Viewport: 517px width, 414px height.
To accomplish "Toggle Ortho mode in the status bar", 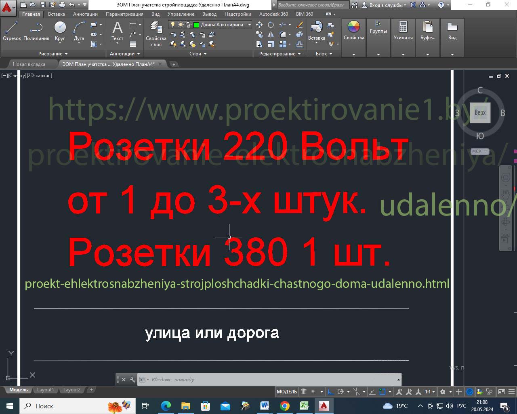I will (330, 391).
